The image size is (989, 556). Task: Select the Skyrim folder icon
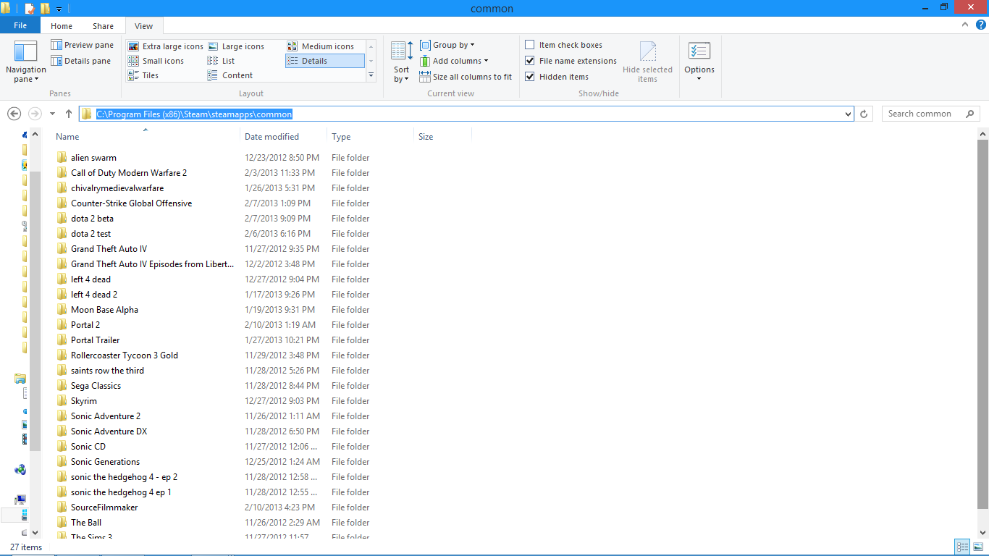(62, 400)
